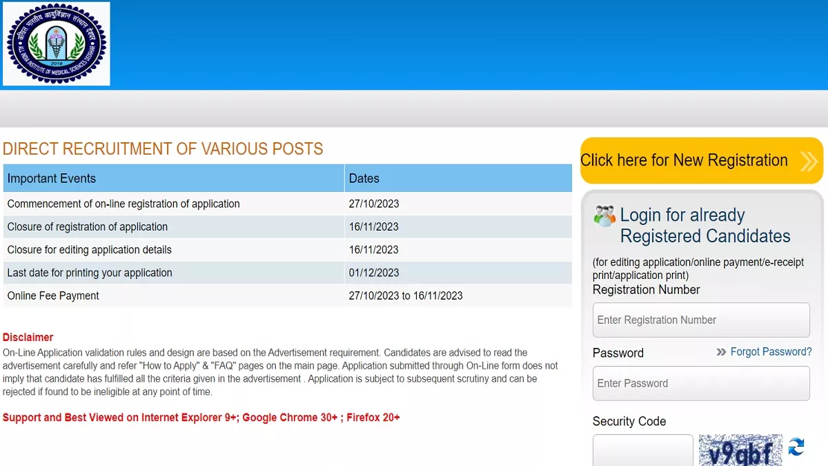This screenshot has width=828, height=466.
Task: Focus the Enter Registration Number field
Action: (700, 320)
